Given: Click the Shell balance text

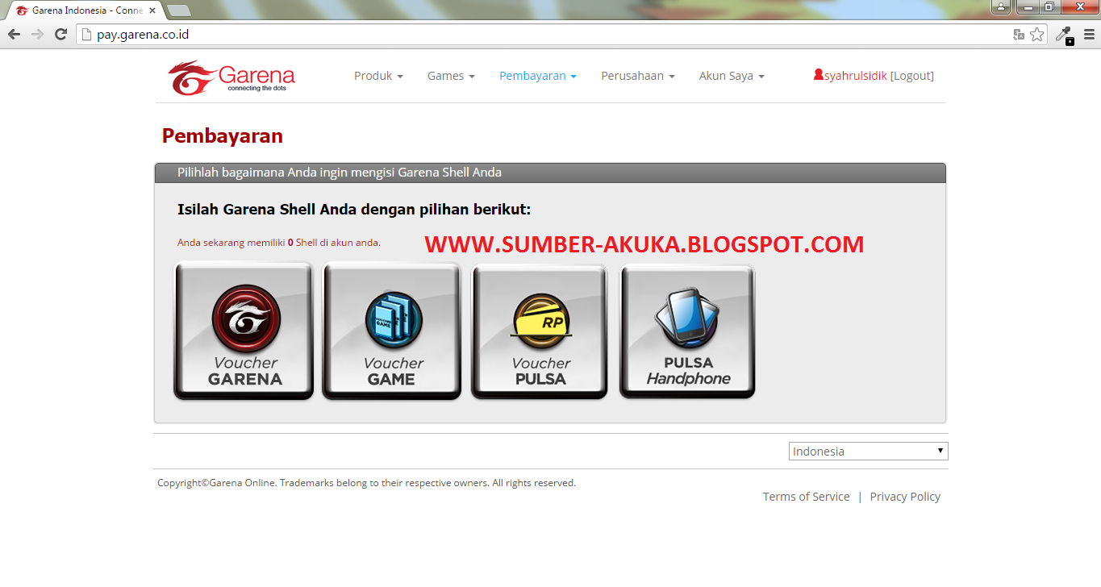Looking at the screenshot, I should click(279, 243).
